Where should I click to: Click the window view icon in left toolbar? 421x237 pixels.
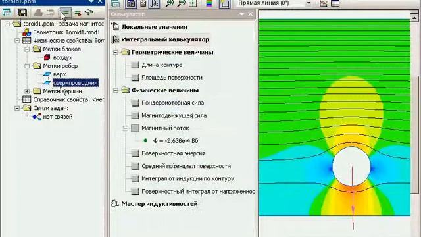[7, 13]
